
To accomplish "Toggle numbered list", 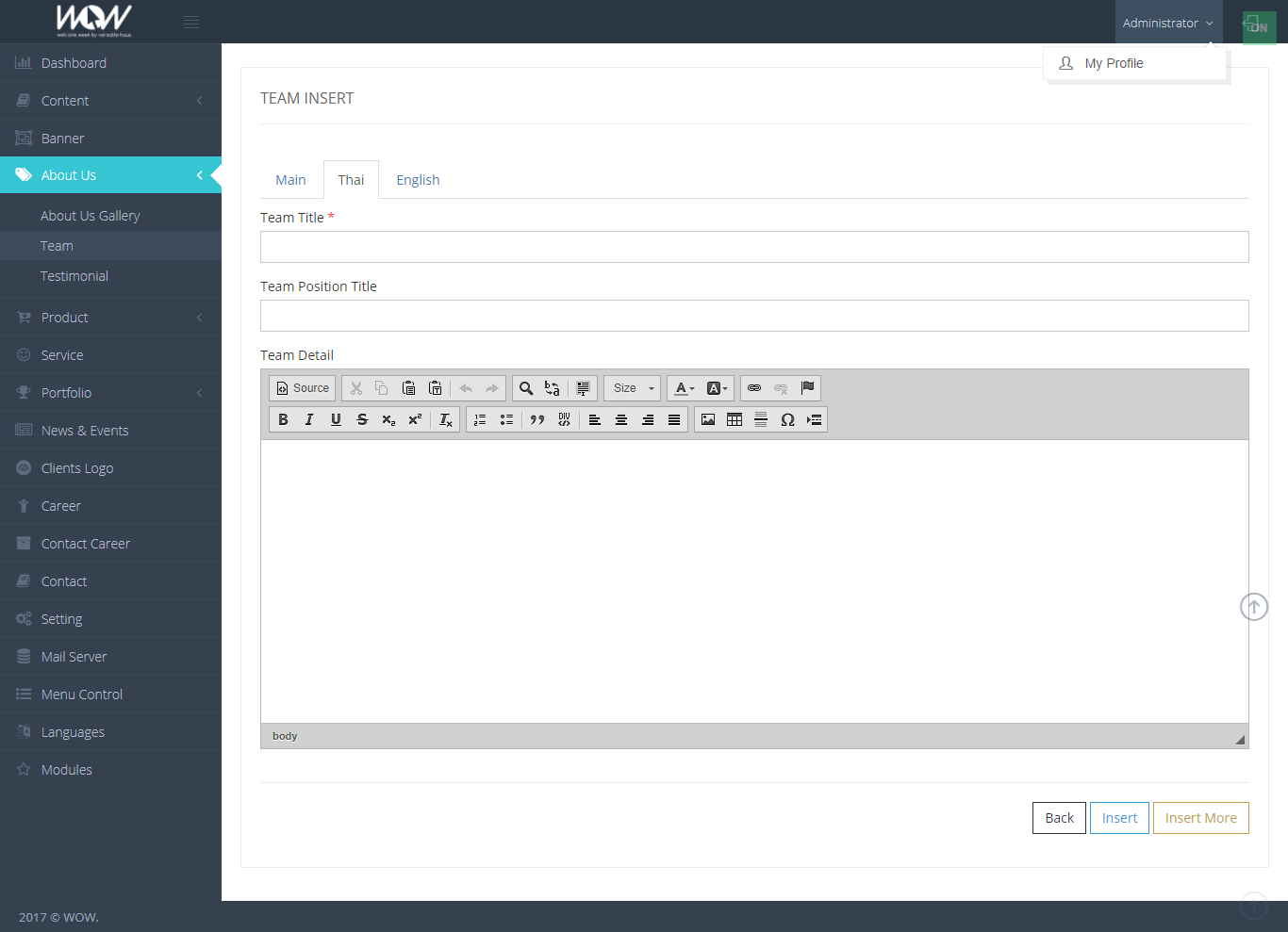I will pyautogui.click(x=480, y=420).
